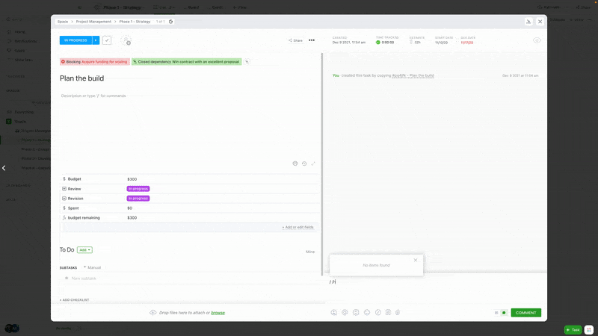Change the Review field In progress label
598x336 pixels.
138,189
